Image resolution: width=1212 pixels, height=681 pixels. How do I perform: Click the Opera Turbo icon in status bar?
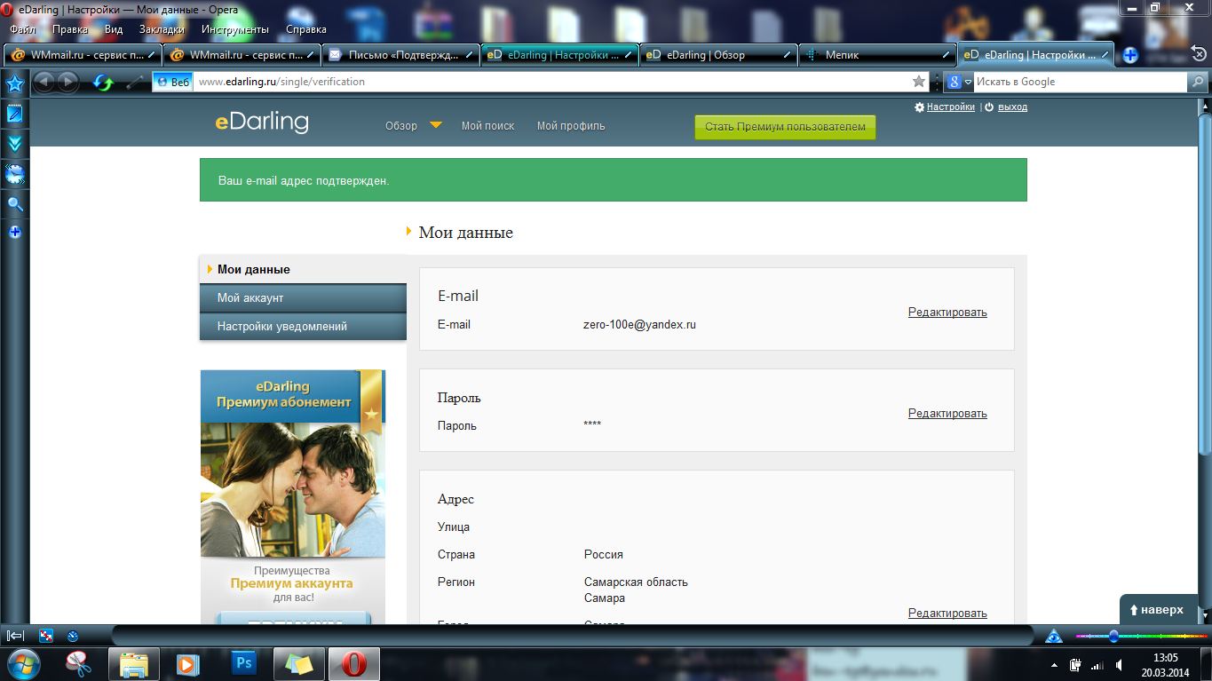tap(73, 636)
